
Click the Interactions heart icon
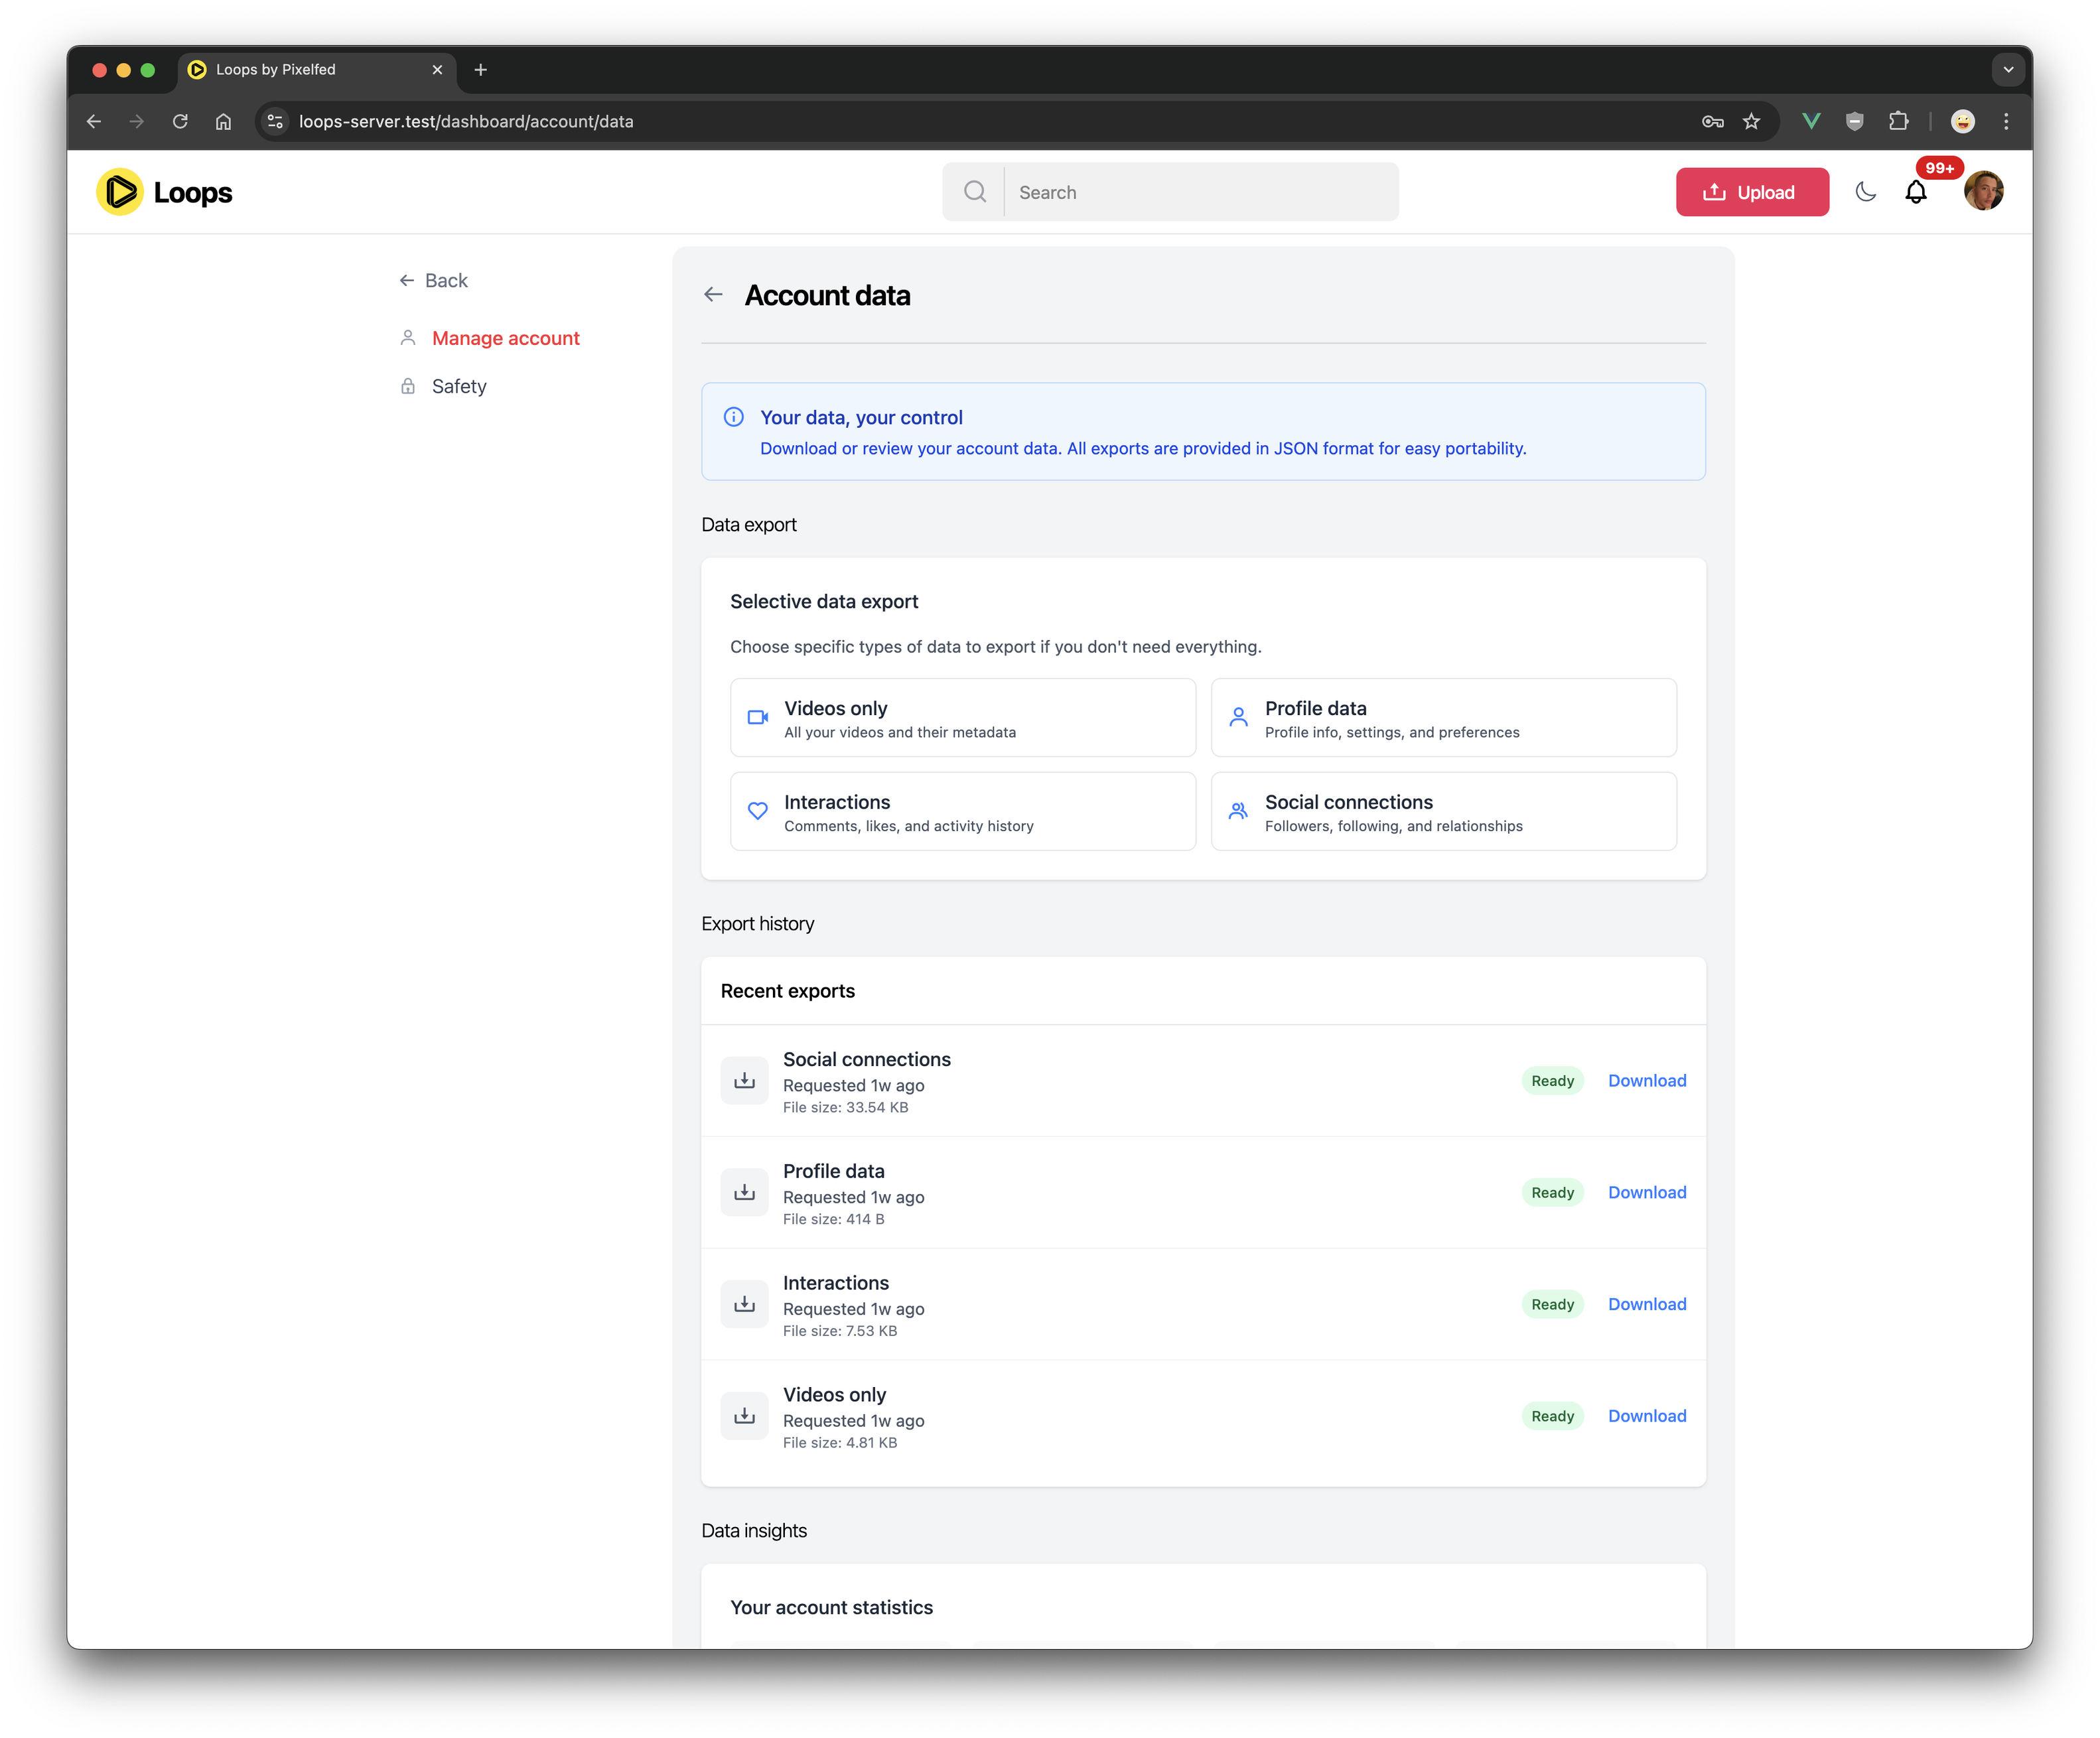click(758, 812)
